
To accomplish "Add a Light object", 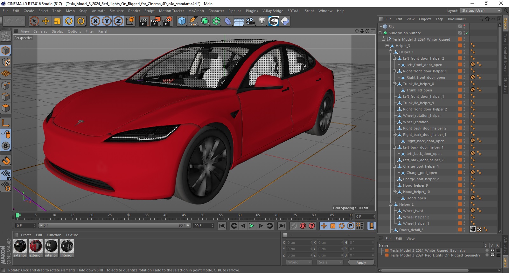I will coord(262,21).
